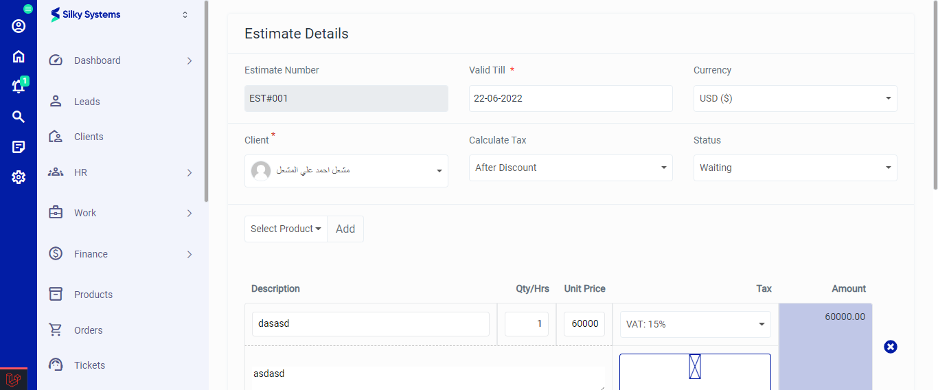Open the search magnifier icon
938x390 pixels.
(x=19, y=117)
